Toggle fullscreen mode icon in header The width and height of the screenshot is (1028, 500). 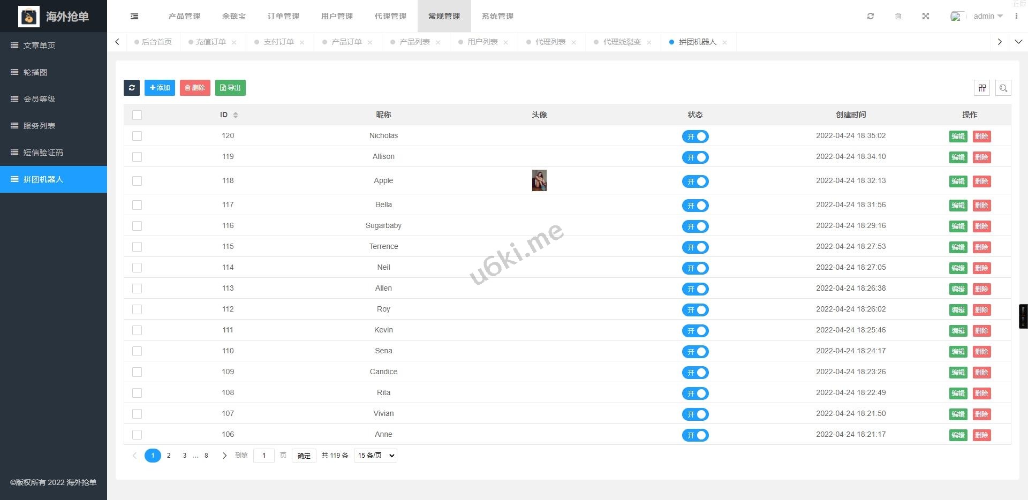pyautogui.click(x=926, y=16)
